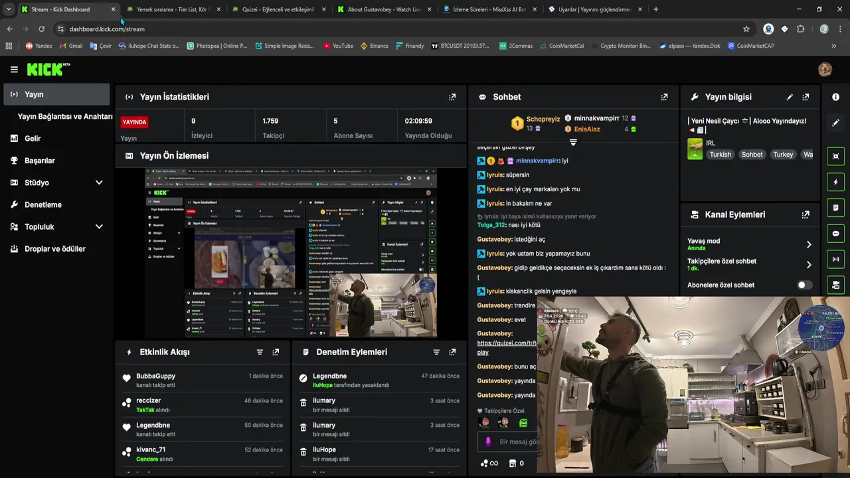Open the shop icon below chat input
Image resolution: width=850 pixels, height=478 pixels.
tap(513, 463)
